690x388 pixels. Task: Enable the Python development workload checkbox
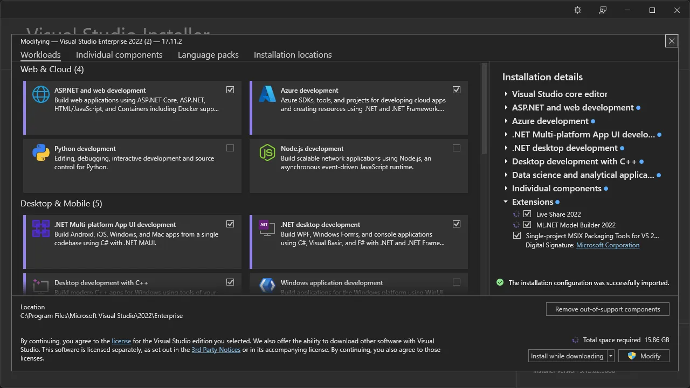230,148
